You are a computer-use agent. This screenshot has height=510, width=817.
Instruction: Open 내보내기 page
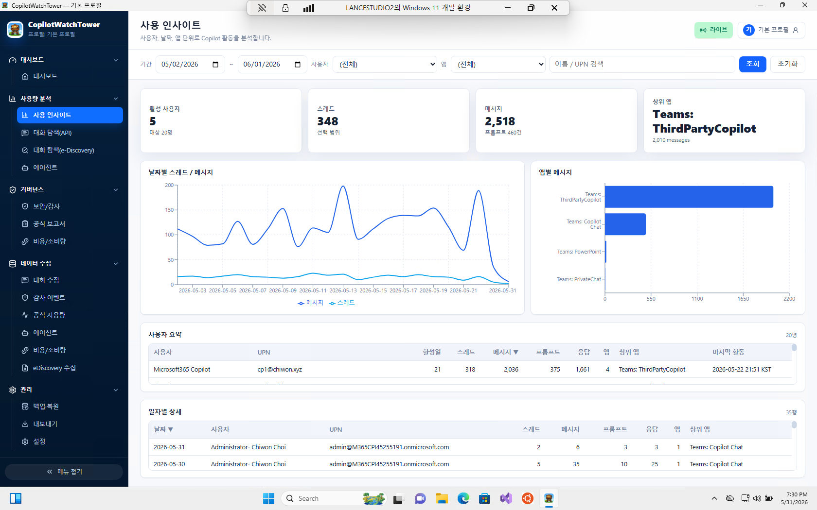[x=70, y=424]
